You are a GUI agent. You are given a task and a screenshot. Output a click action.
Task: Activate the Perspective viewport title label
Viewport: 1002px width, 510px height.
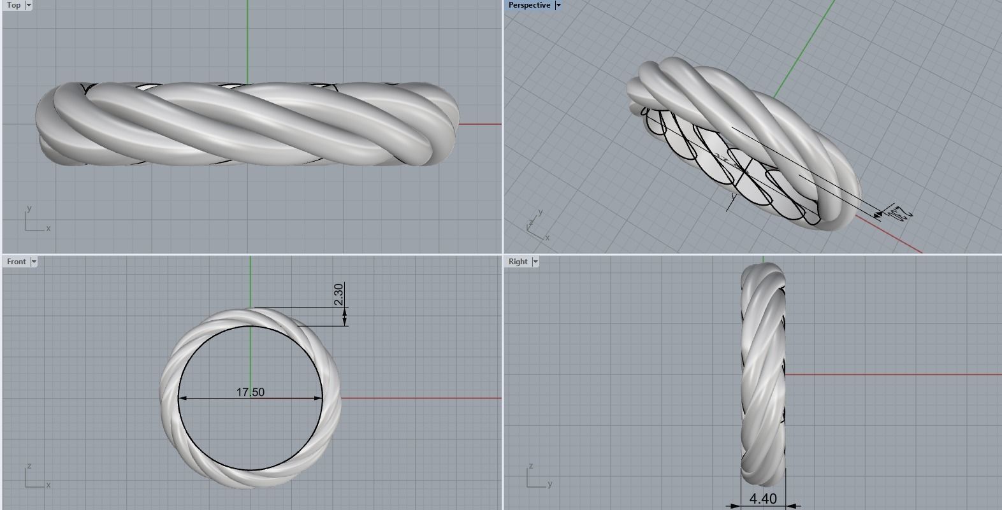pyautogui.click(x=529, y=5)
